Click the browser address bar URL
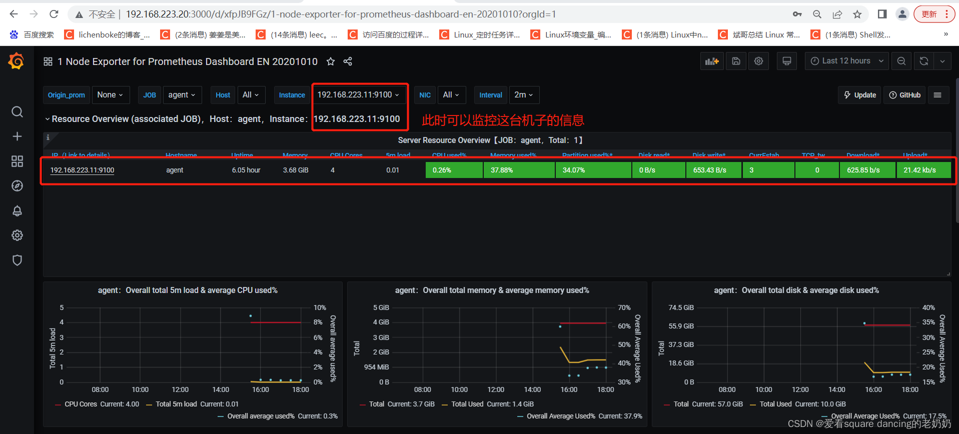Image resolution: width=959 pixels, height=434 pixels. (x=341, y=14)
